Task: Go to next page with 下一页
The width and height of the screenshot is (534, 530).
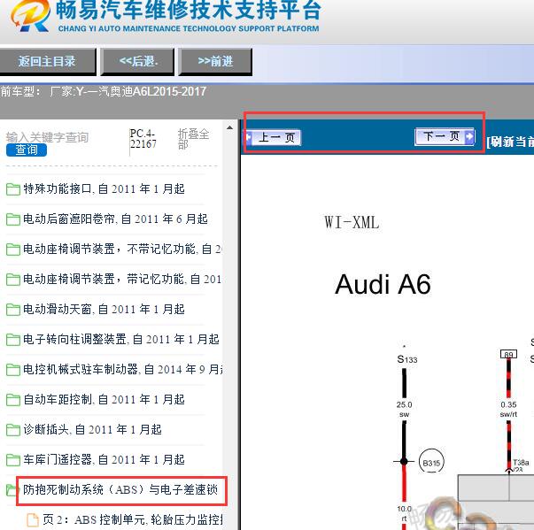Action: coord(445,137)
